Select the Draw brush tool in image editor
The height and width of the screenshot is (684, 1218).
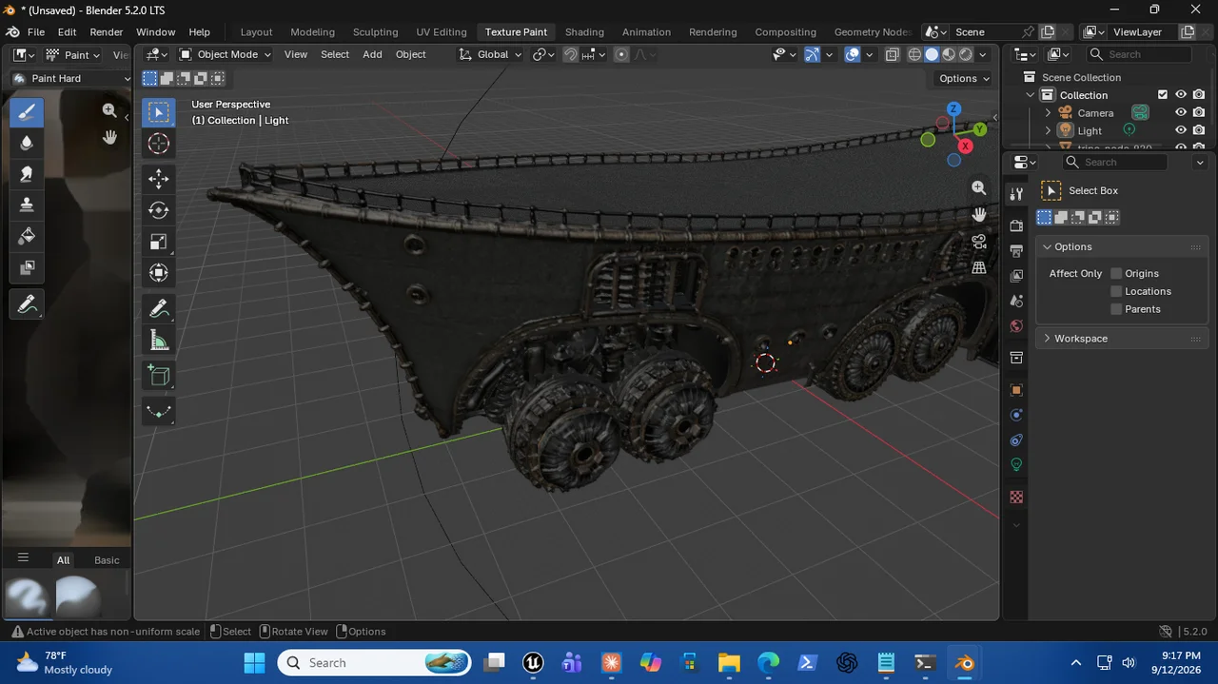[27, 112]
